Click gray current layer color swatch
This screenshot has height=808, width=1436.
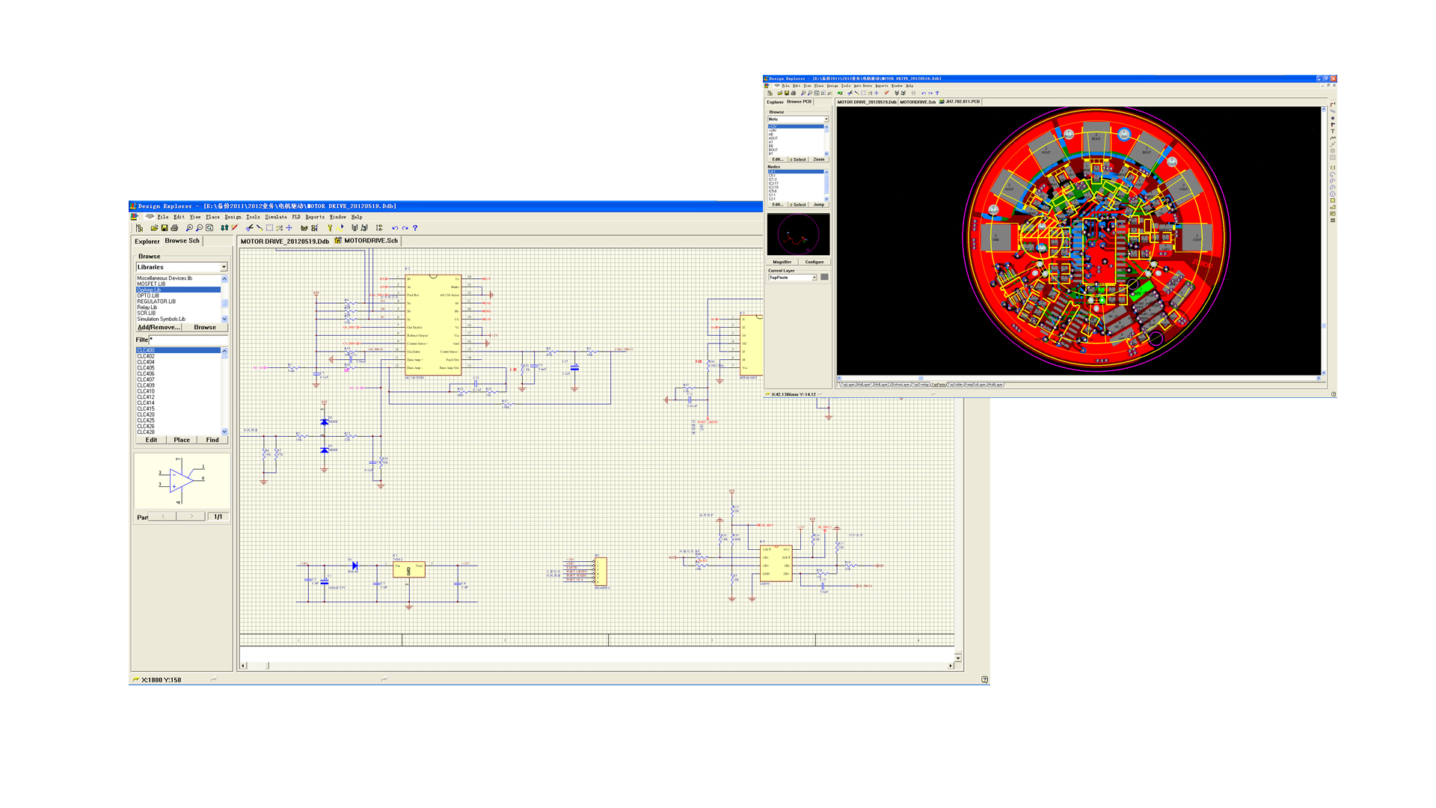tap(824, 278)
